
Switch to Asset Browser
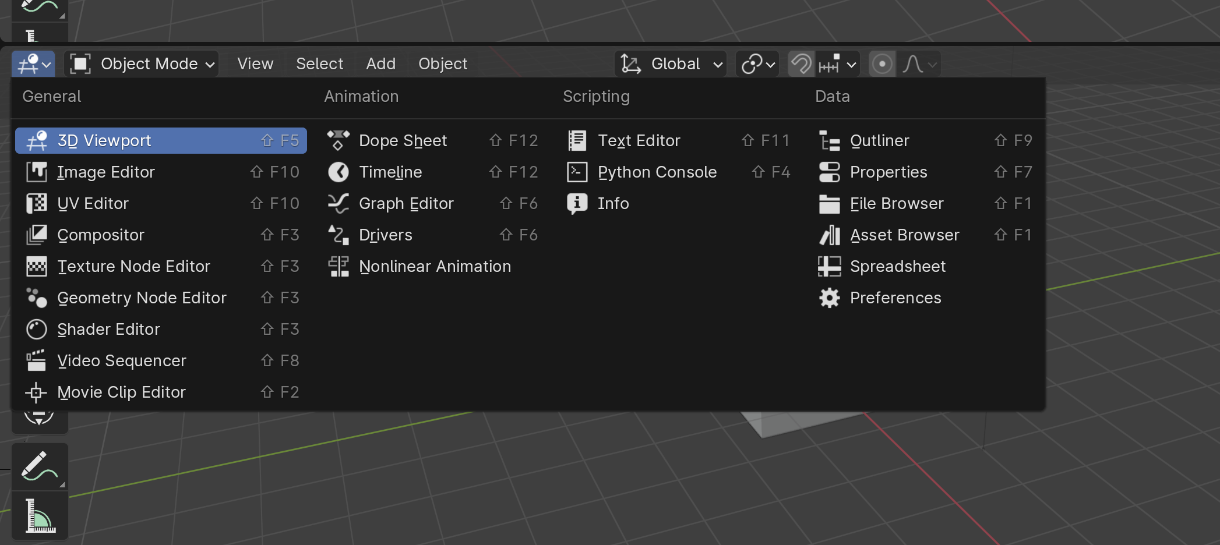(926, 235)
